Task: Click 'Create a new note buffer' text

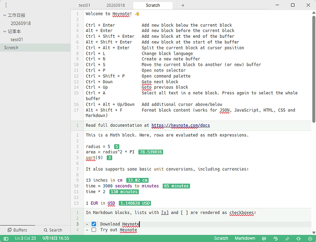Action: (171, 59)
